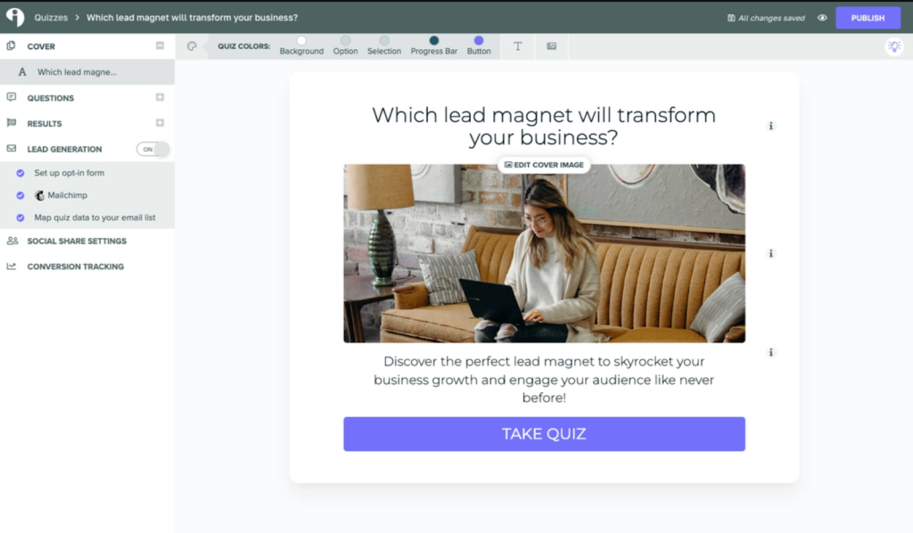Open the color palette icon
The width and height of the screenshot is (913, 533).
(x=192, y=46)
